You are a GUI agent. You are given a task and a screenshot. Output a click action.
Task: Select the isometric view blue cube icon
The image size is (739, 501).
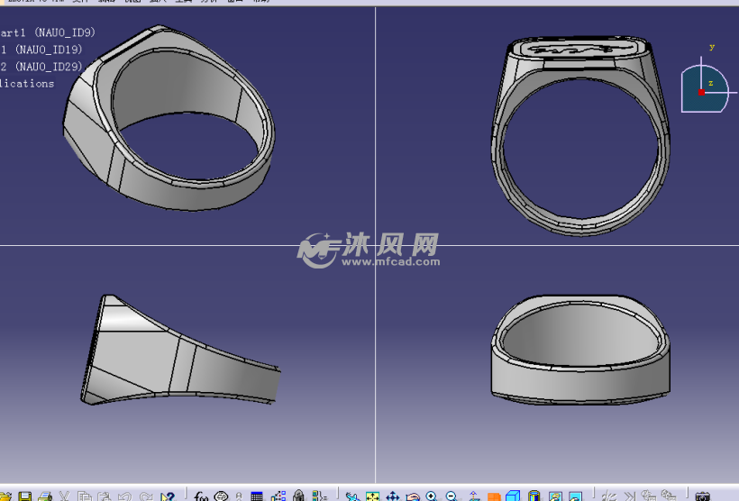[513, 496]
